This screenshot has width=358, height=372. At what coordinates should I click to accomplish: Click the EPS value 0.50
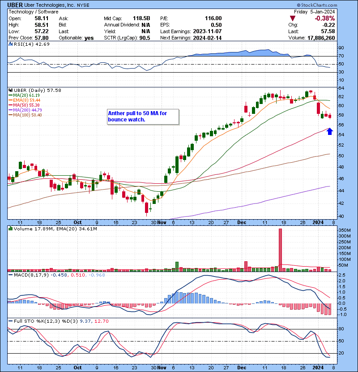tap(216, 25)
